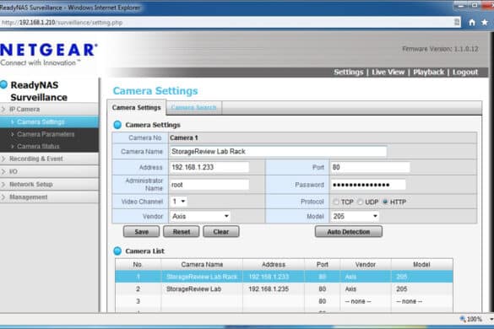Select Camera Settings in sidebar
This screenshot has width=494, height=329.
pyautogui.click(x=50, y=121)
